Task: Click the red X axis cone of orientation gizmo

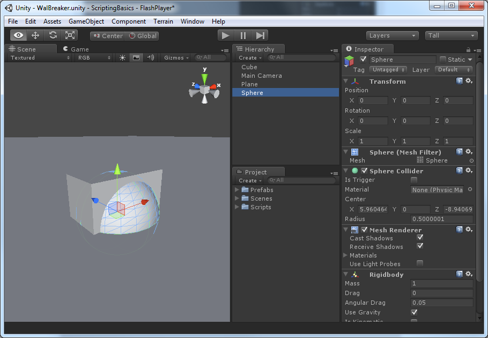Action: coord(213,87)
